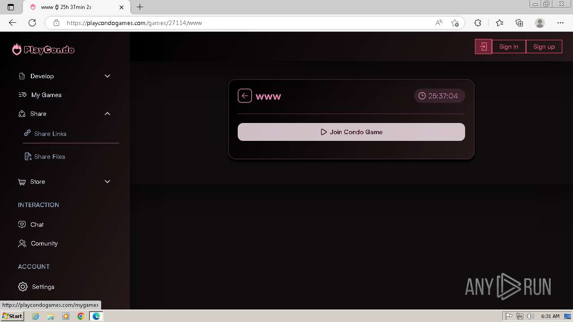Open the Comunity page
573x322 pixels.
(44, 243)
